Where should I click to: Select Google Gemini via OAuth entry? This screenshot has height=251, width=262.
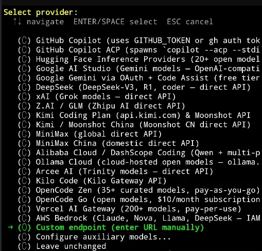[139, 78]
